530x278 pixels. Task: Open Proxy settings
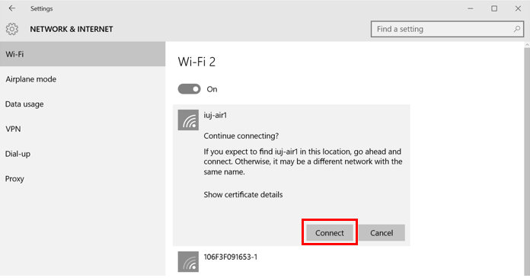[82, 178]
